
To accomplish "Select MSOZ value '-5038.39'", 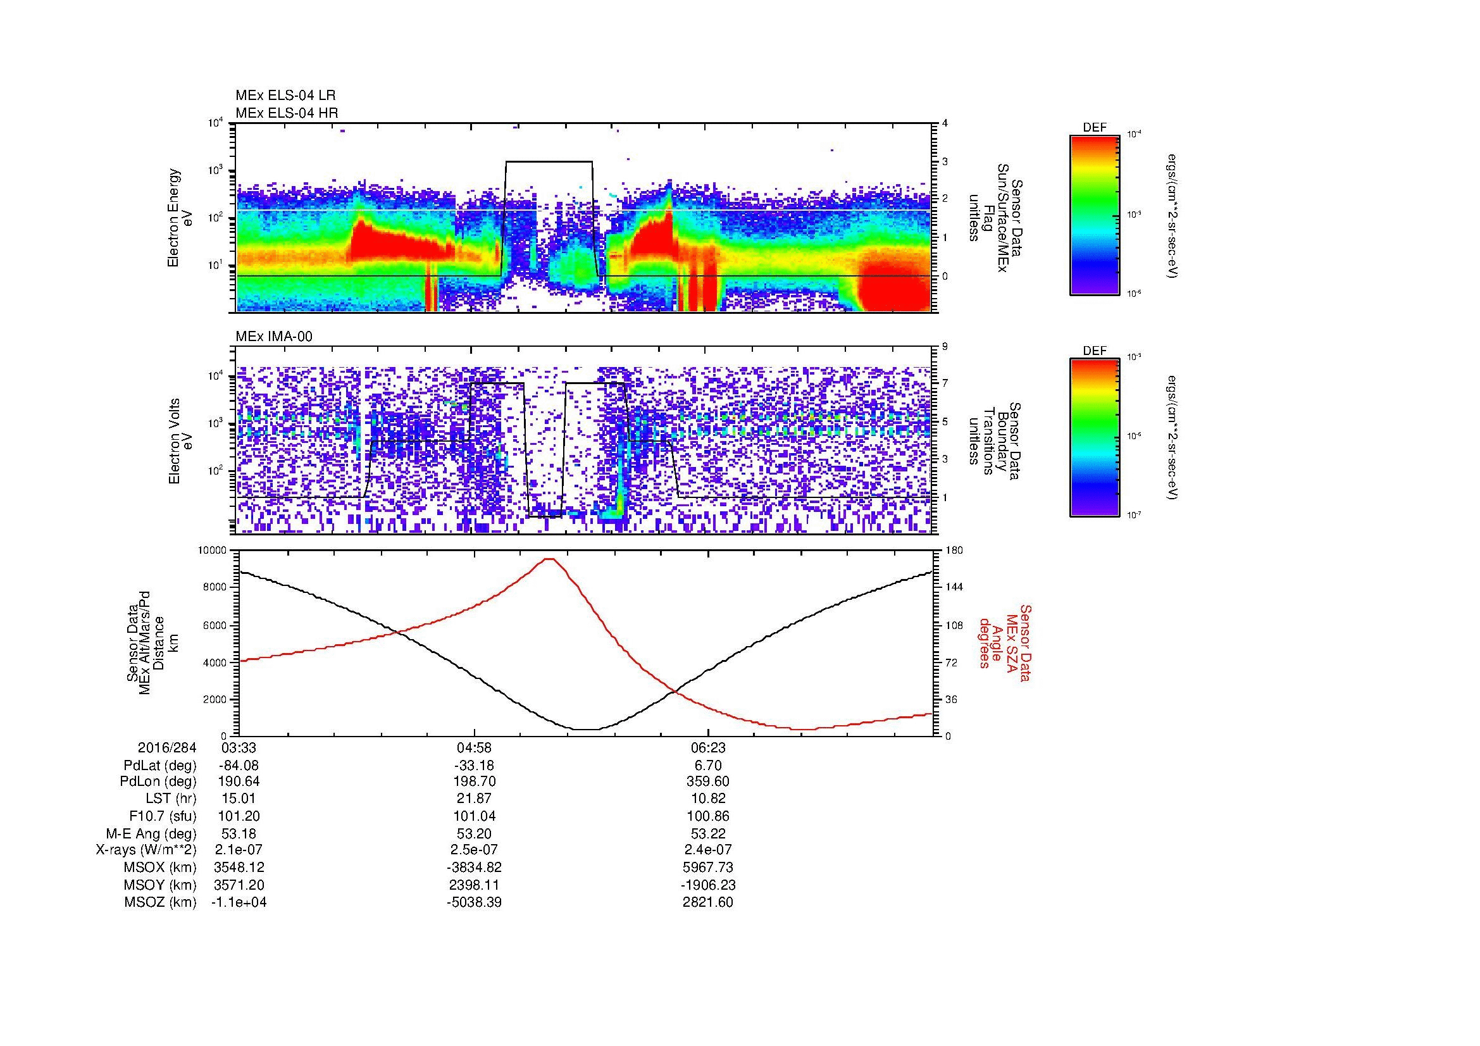I will (x=475, y=902).
